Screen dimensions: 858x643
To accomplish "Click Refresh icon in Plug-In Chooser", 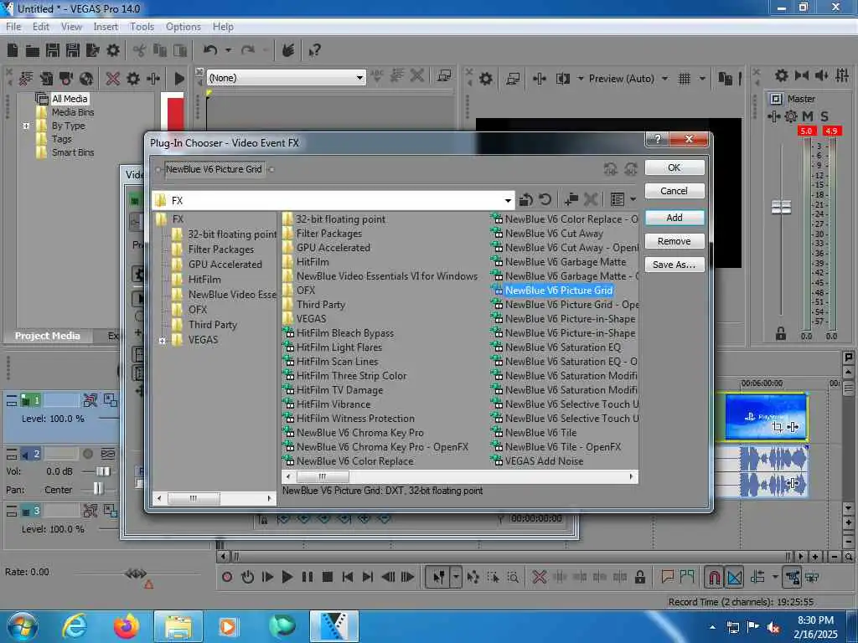I will pyautogui.click(x=545, y=200).
